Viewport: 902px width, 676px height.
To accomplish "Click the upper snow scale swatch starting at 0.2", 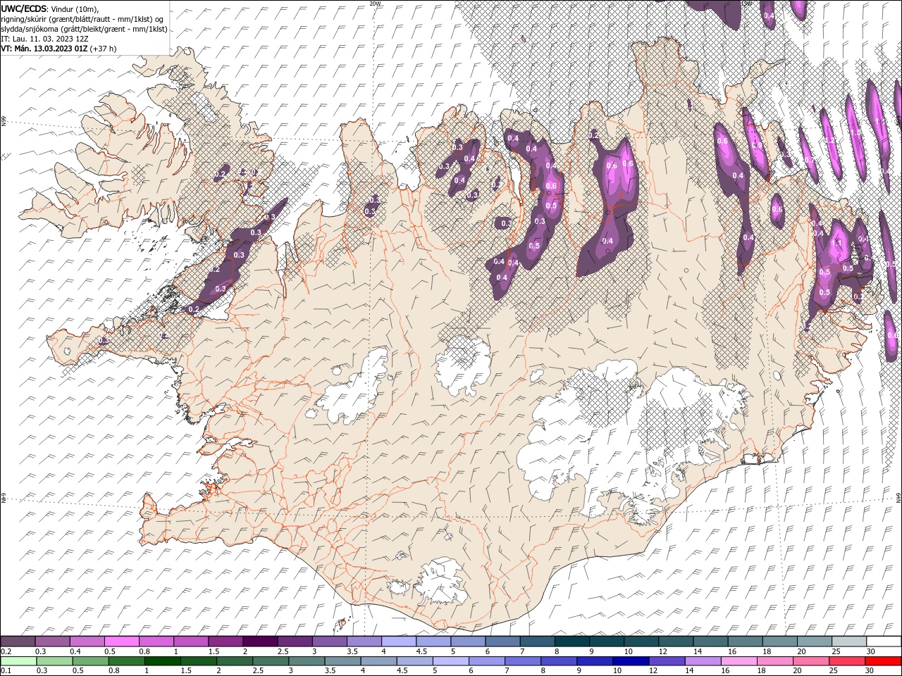I will (18, 641).
